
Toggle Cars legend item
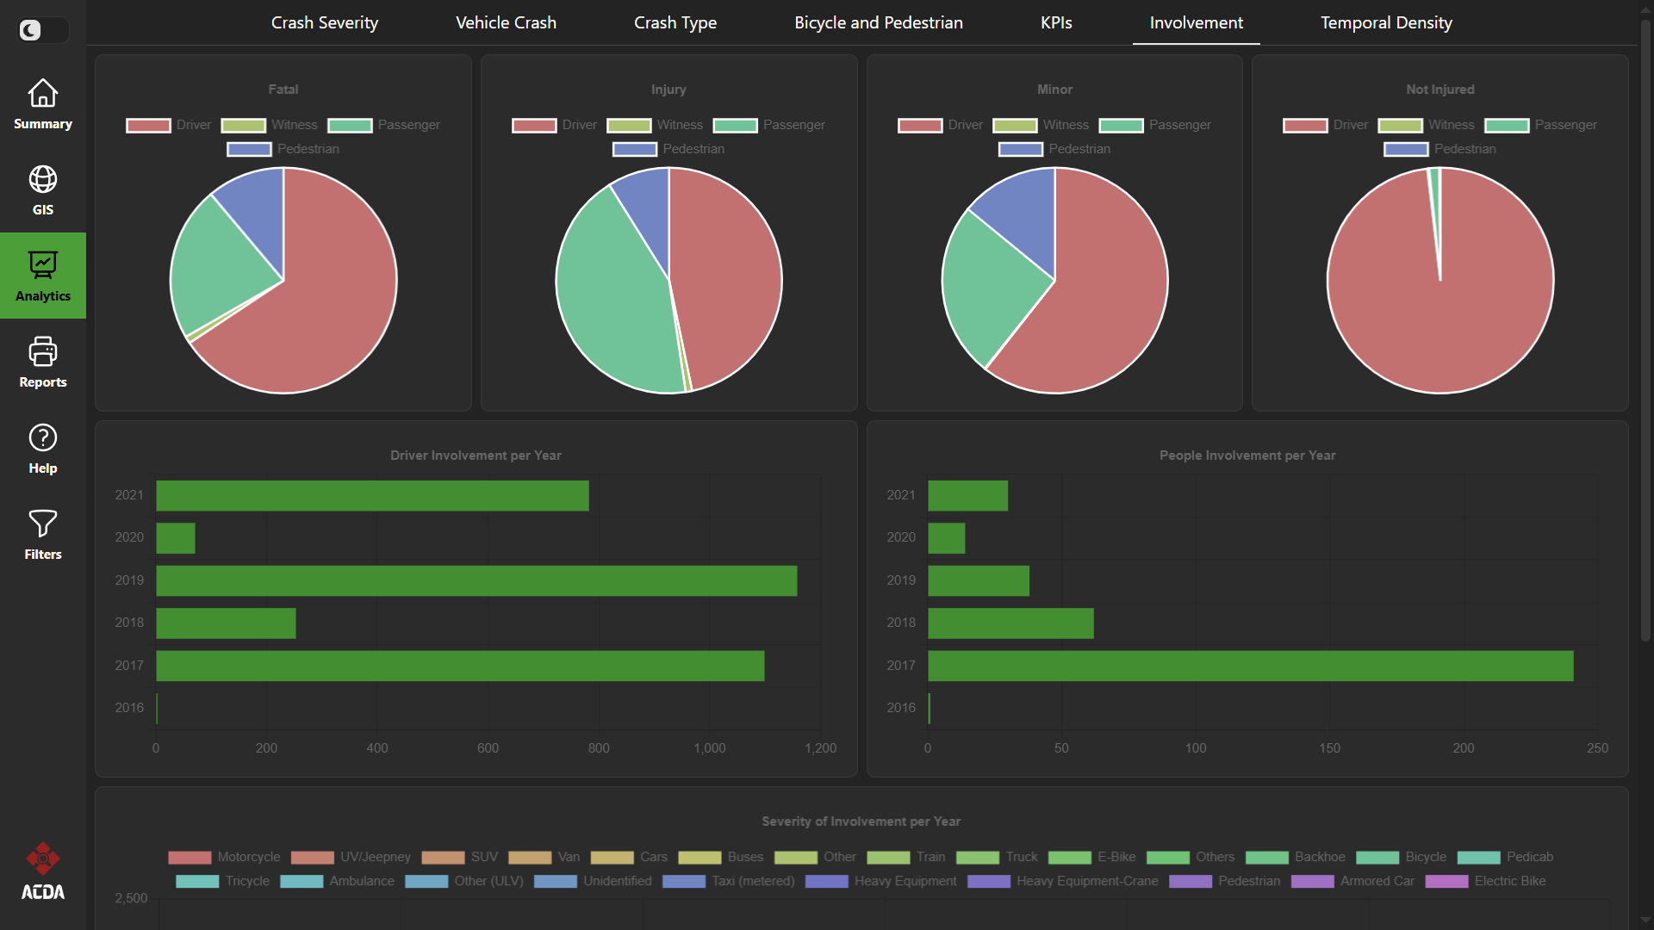tap(629, 857)
